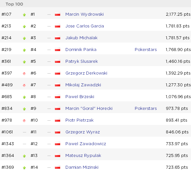This screenshot has width=191, height=171.
Task: Click the Top 100 header label
Action: [14, 4]
